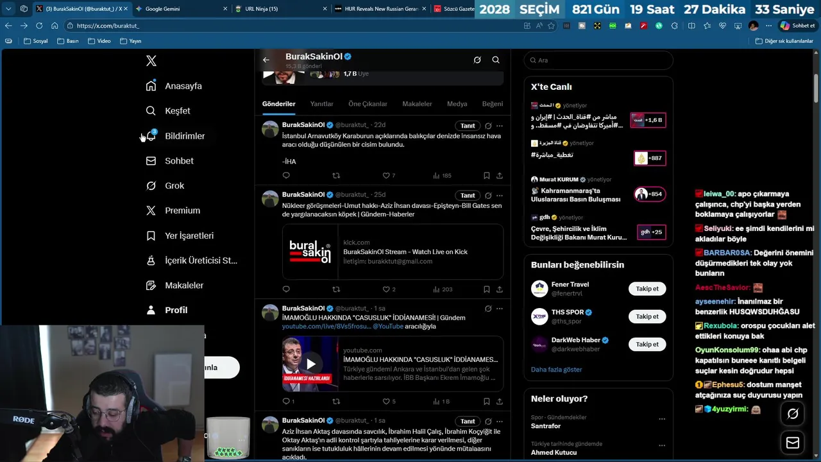Follow DarkWeb Haber with Takip et
This screenshot has height=462, width=821.
647,345
